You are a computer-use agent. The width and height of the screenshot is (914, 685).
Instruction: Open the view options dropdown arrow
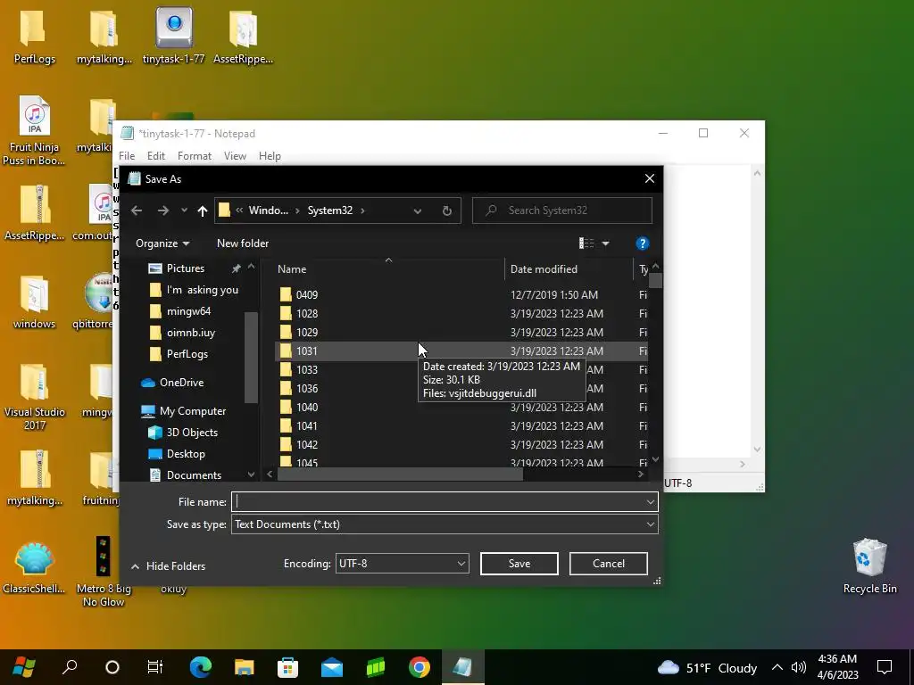point(606,243)
